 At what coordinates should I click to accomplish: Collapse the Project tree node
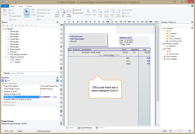click(x=3, y=29)
